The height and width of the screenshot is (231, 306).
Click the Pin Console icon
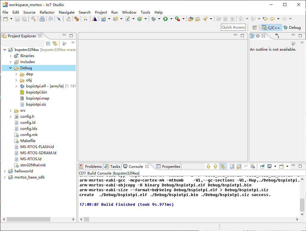click(262, 166)
